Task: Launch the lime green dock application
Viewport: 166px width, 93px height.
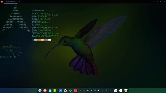Action: click(55, 91)
